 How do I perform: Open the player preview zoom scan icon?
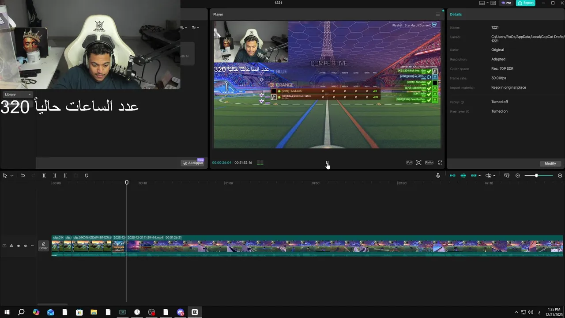point(419,163)
